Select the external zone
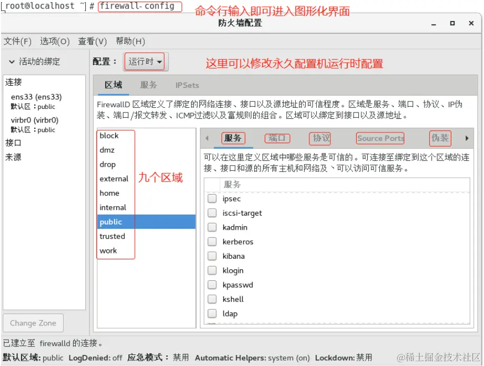This screenshot has width=484, height=366. pyautogui.click(x=146, y=179)
